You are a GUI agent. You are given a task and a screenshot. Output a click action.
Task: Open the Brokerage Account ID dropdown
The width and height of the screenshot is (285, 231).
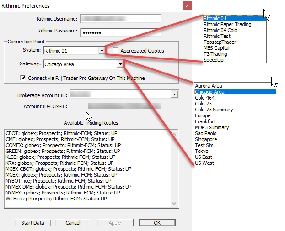click(174, 94)
